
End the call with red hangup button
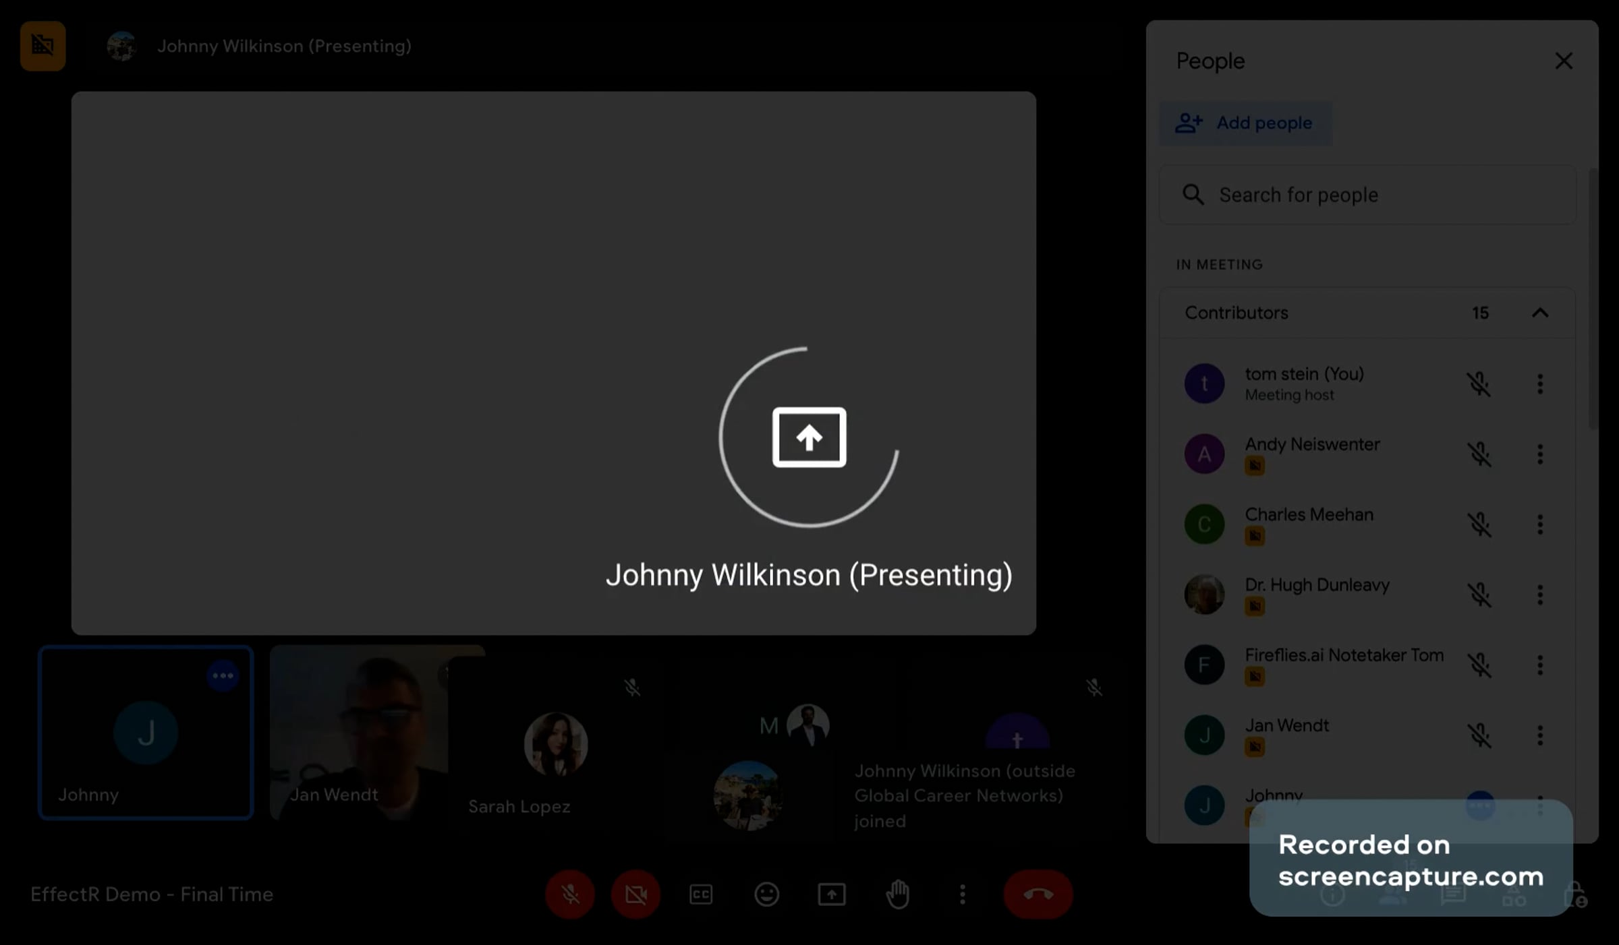coord(1038,894)
